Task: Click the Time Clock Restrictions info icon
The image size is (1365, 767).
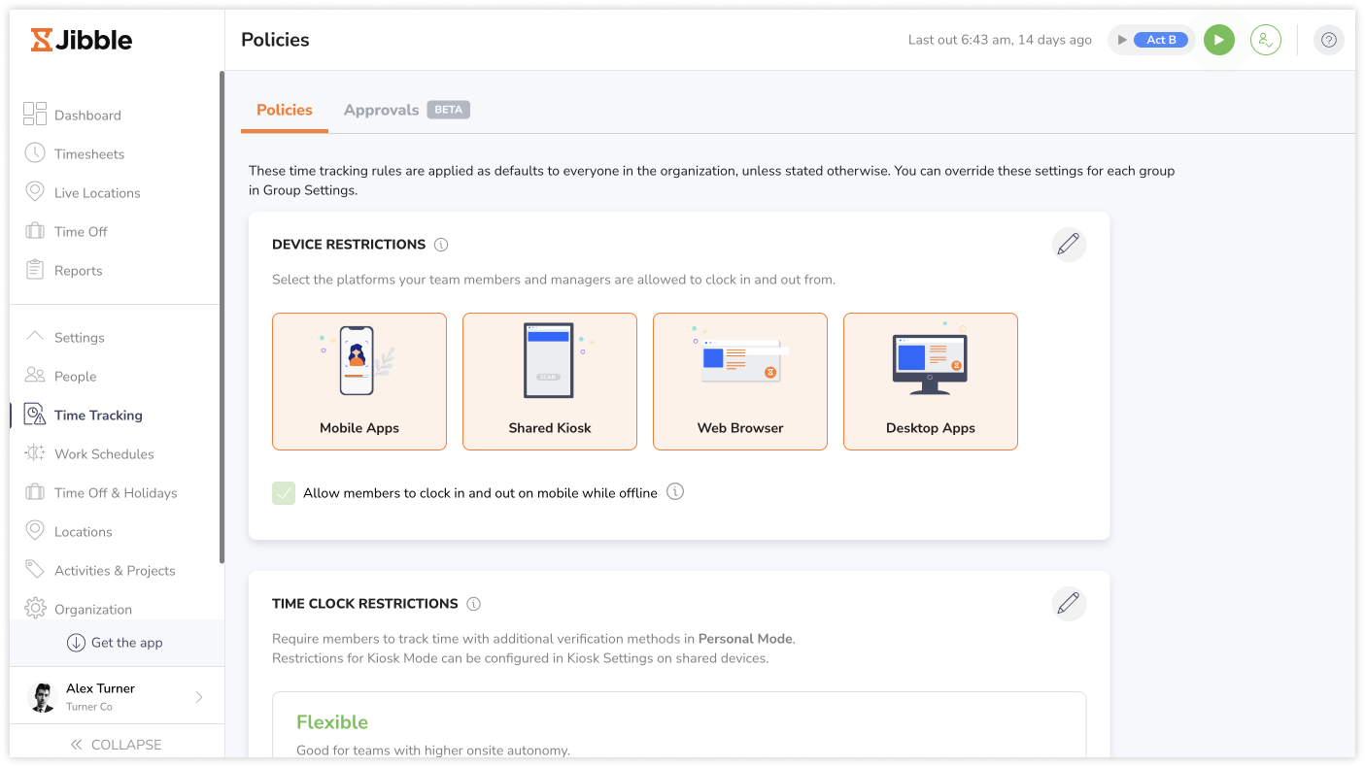Action: tap(473, 604)
